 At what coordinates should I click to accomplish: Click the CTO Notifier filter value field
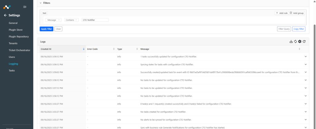point(95,20)
